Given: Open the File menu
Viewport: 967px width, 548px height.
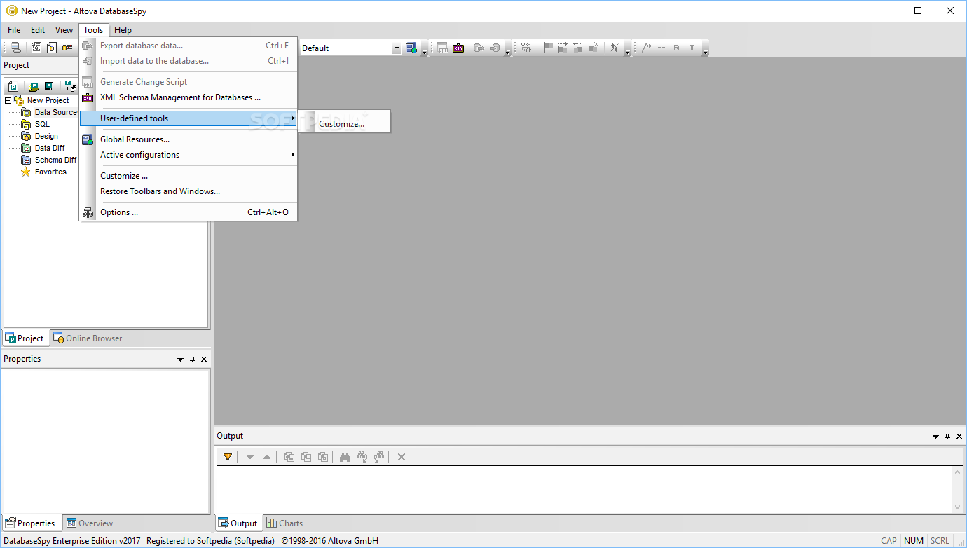Looking at the screenshot, I should [14, 30].
